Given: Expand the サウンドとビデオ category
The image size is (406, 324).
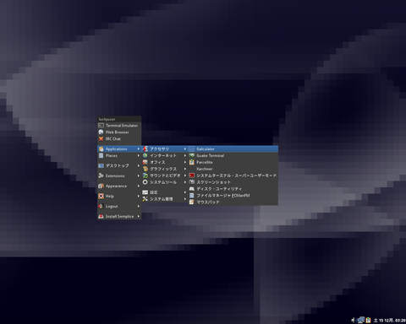Looking at the screenshot, I should (165, 175).
